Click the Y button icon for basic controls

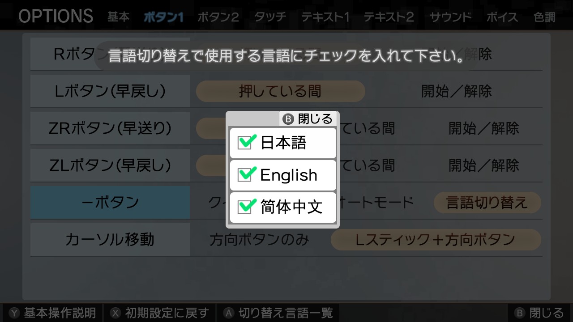[15, 313]
